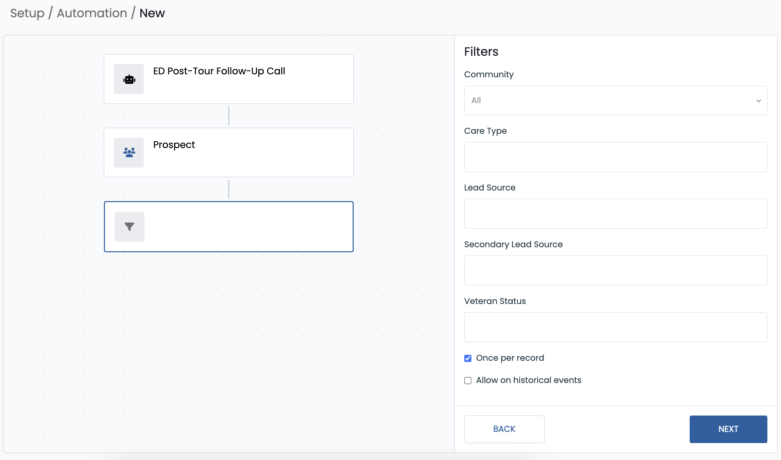Click the BACK button
The width and height of the screenshot is (781, 460).
pos(504,429)
